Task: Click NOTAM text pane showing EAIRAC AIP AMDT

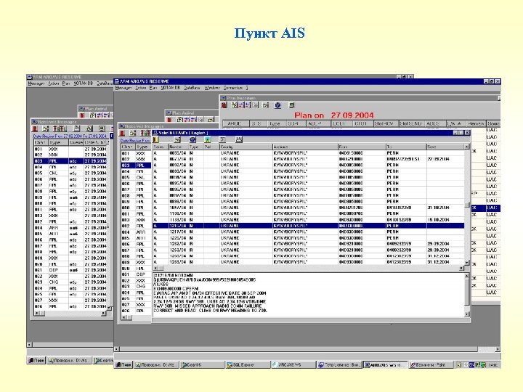Action: coord(309,293)
